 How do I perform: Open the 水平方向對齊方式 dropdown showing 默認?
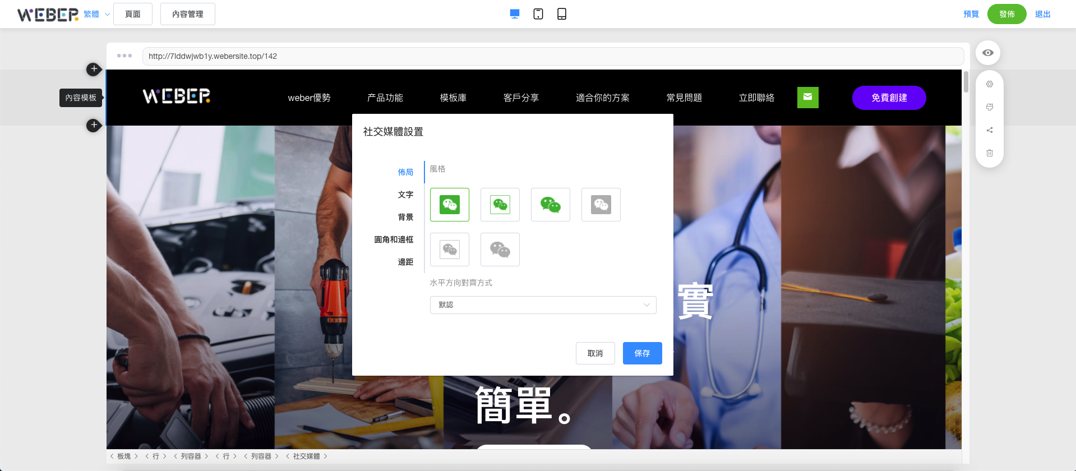543,305
